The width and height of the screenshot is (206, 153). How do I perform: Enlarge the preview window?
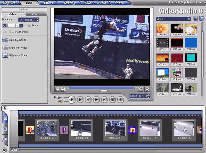point(147,89)
